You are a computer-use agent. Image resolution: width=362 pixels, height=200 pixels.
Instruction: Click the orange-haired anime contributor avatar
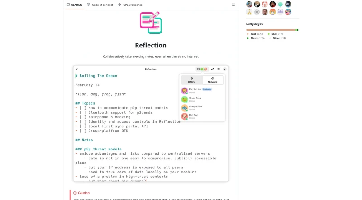click(x=273, y=12)
